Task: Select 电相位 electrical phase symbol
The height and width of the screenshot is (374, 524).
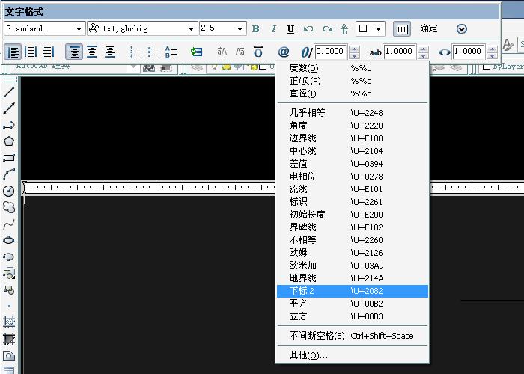Action: pyautogui.click(x=353, y=177)
